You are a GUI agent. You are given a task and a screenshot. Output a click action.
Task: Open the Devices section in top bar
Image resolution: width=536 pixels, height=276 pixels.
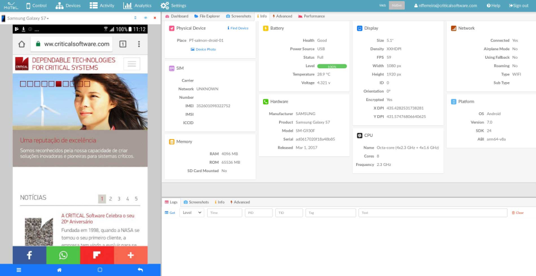coord(68,6)
